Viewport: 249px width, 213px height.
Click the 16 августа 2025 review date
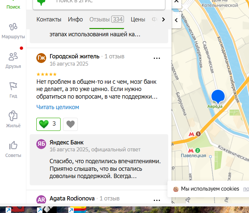(69, 64)
